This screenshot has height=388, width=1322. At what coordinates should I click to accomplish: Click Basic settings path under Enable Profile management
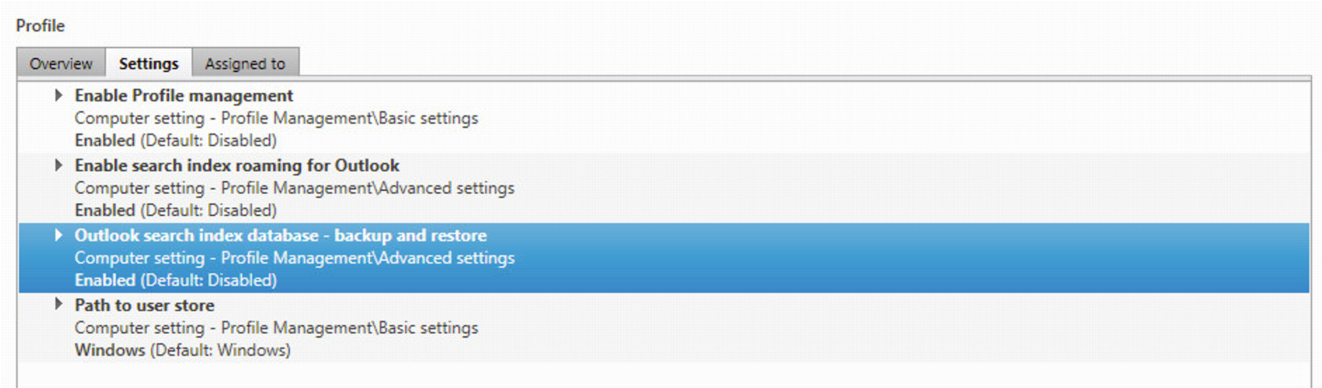click(x=276, y=118)
